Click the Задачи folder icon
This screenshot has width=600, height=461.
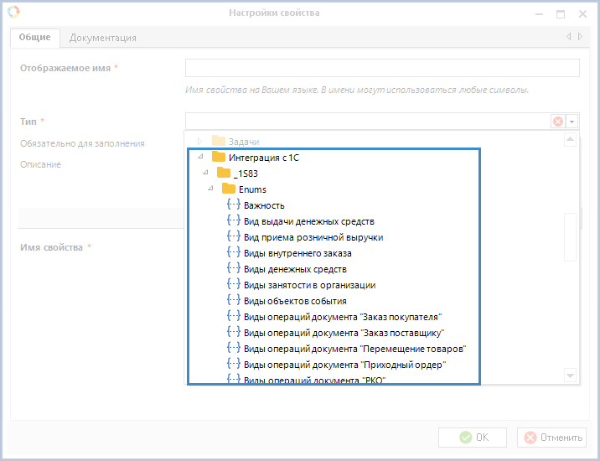pos(219,141)
